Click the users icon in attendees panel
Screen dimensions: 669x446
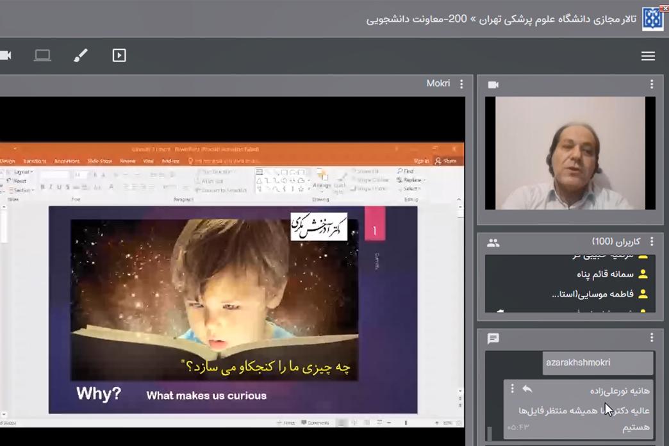coord(493,242)
